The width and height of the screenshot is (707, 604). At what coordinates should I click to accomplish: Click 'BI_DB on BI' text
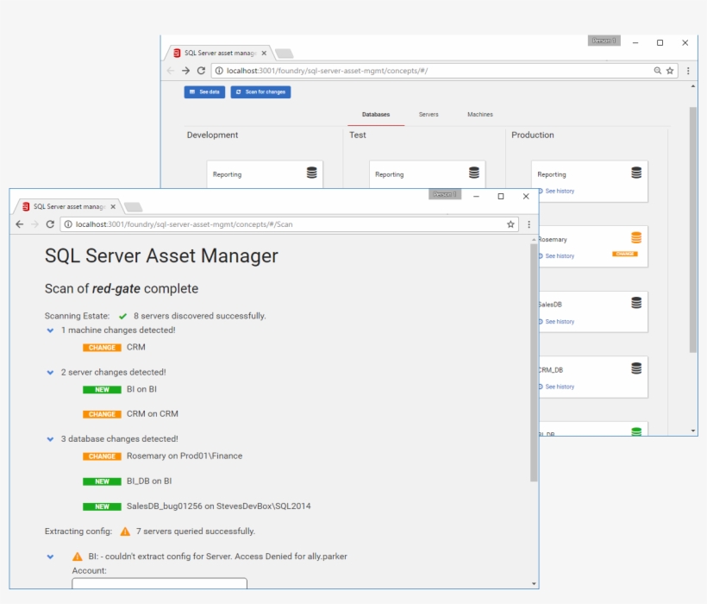click(x=149, y=481)
